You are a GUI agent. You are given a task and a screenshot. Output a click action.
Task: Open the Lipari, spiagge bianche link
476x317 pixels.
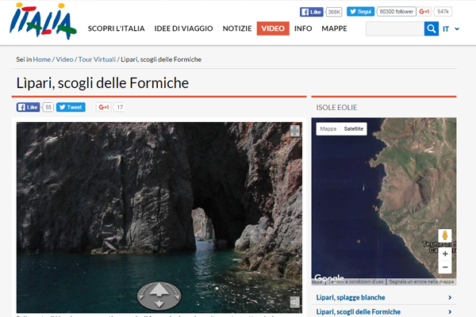[x=351, y=298]
